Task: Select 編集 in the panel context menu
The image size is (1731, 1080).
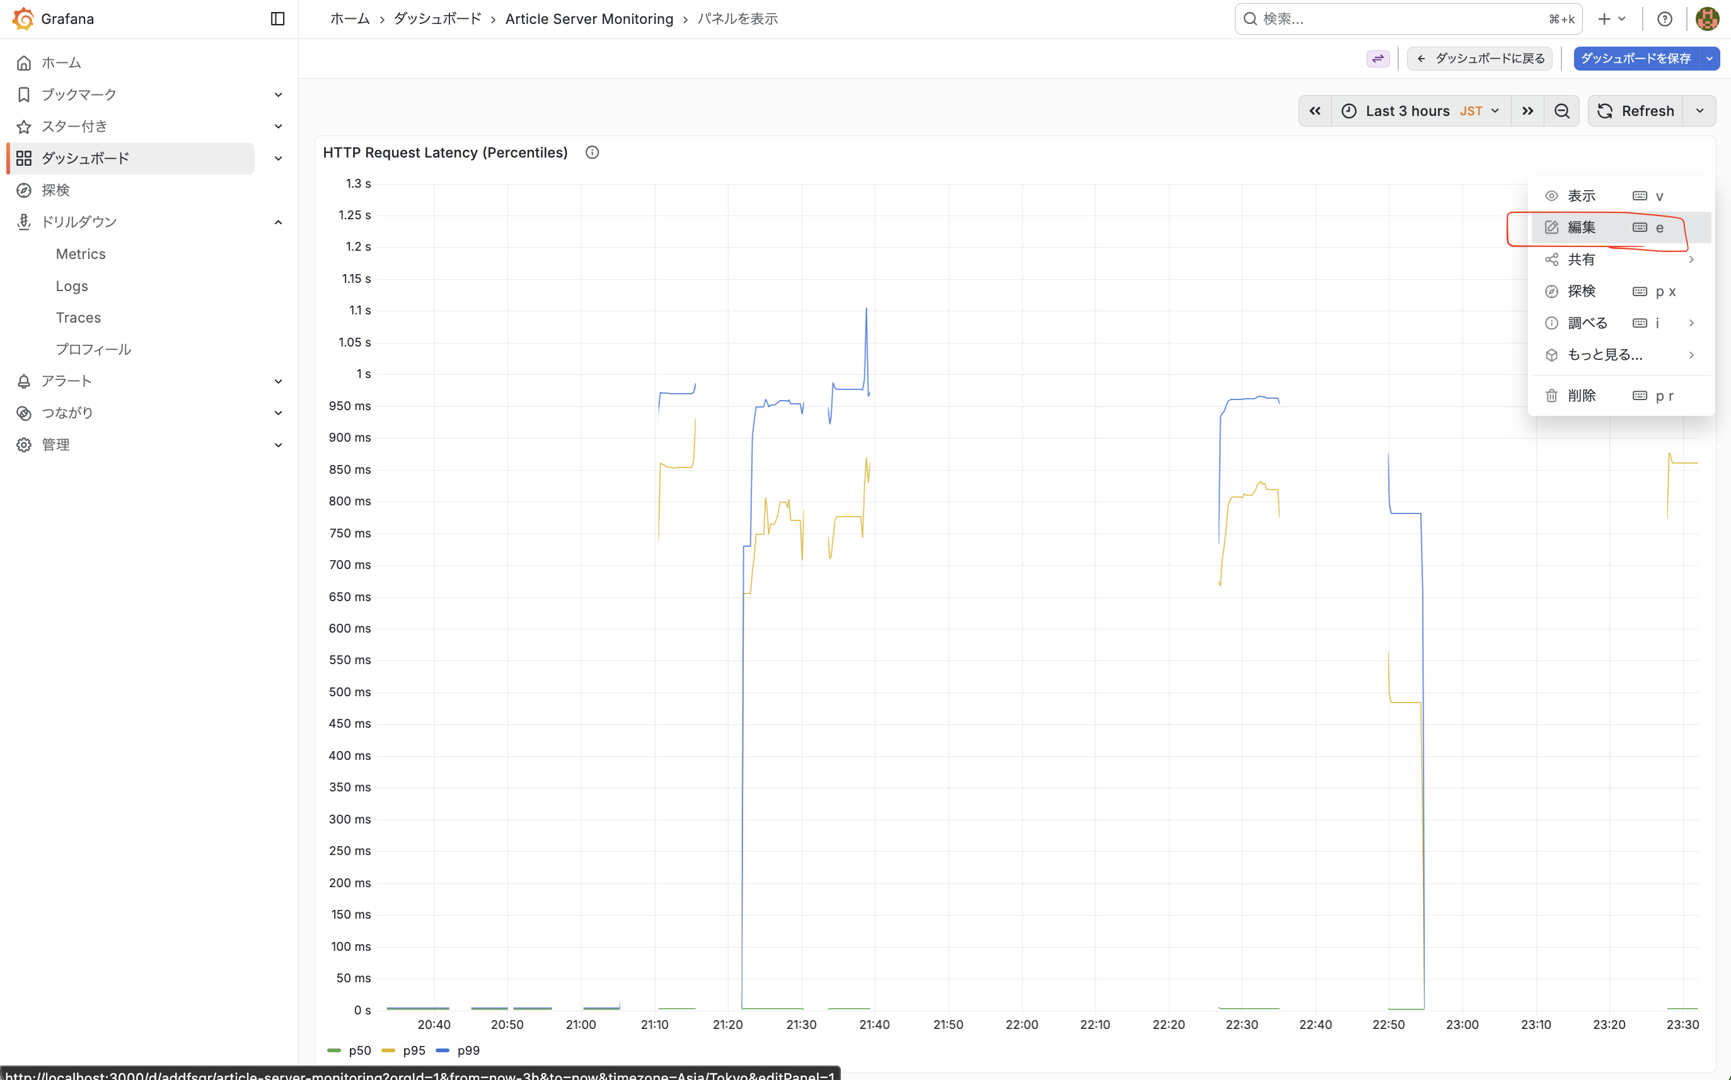Action: [1581, 227]
